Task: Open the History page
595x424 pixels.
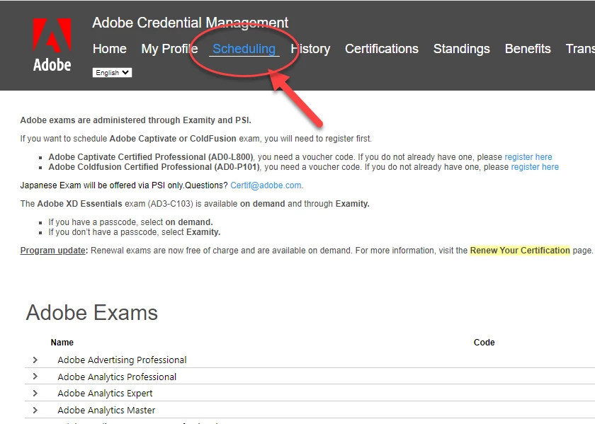Action: [x=310, y=49]
